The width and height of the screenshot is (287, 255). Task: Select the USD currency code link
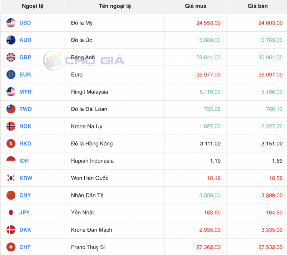[25, 23]
